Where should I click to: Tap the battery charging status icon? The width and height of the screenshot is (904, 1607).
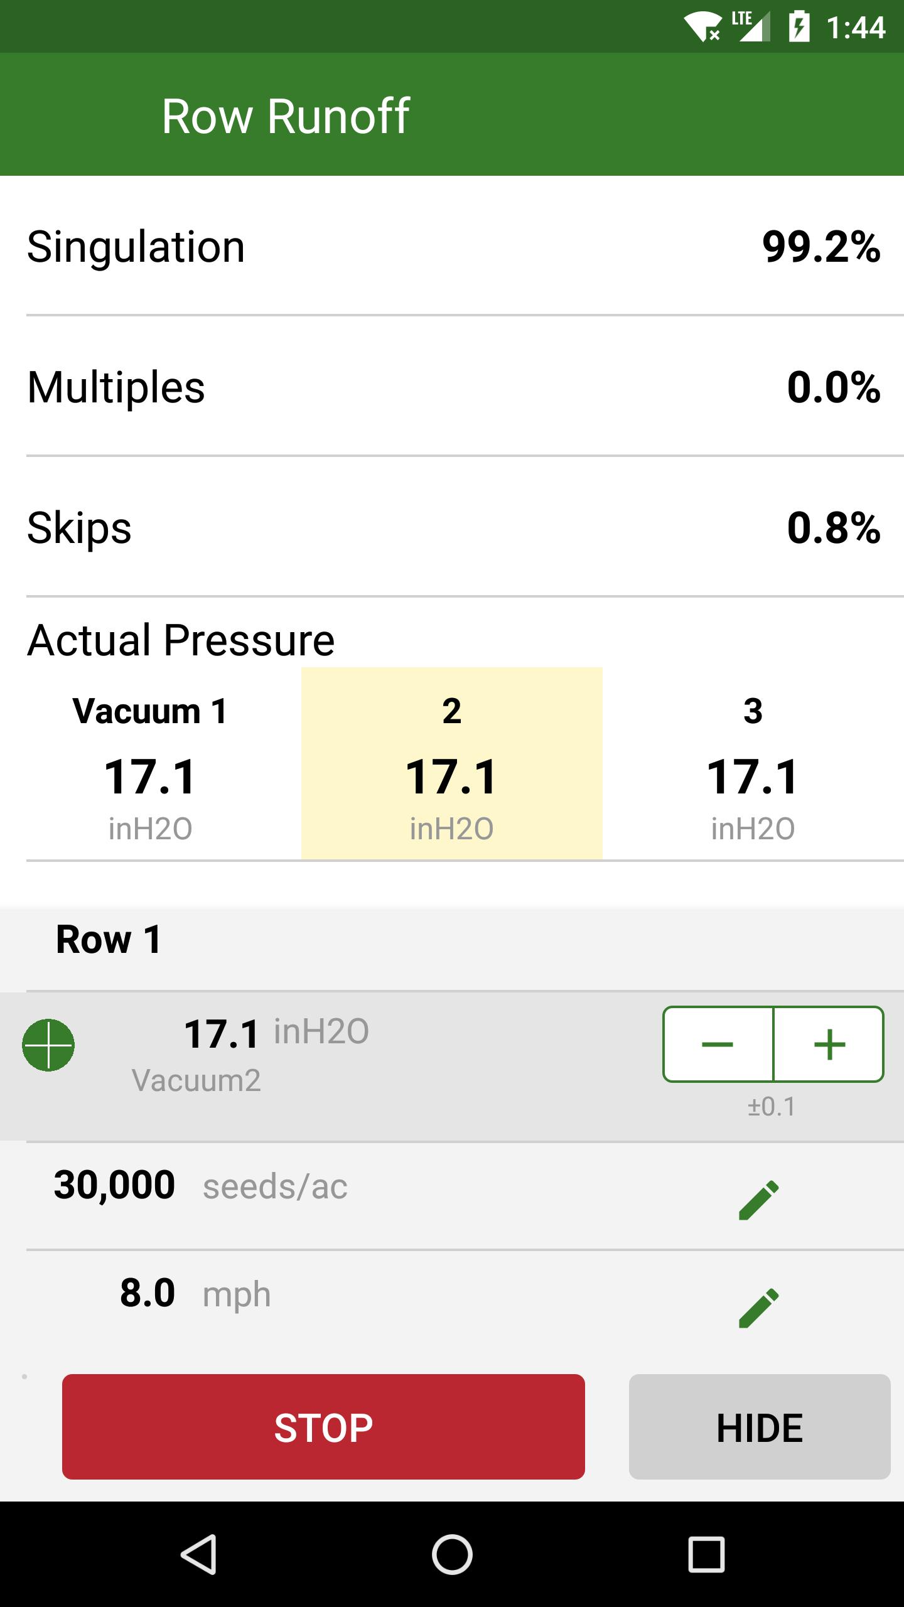coord(799,28)
